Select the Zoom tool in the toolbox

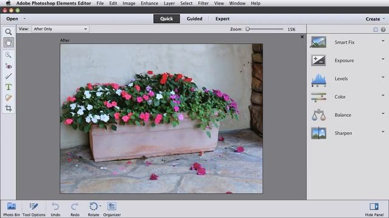pos(9,32)
